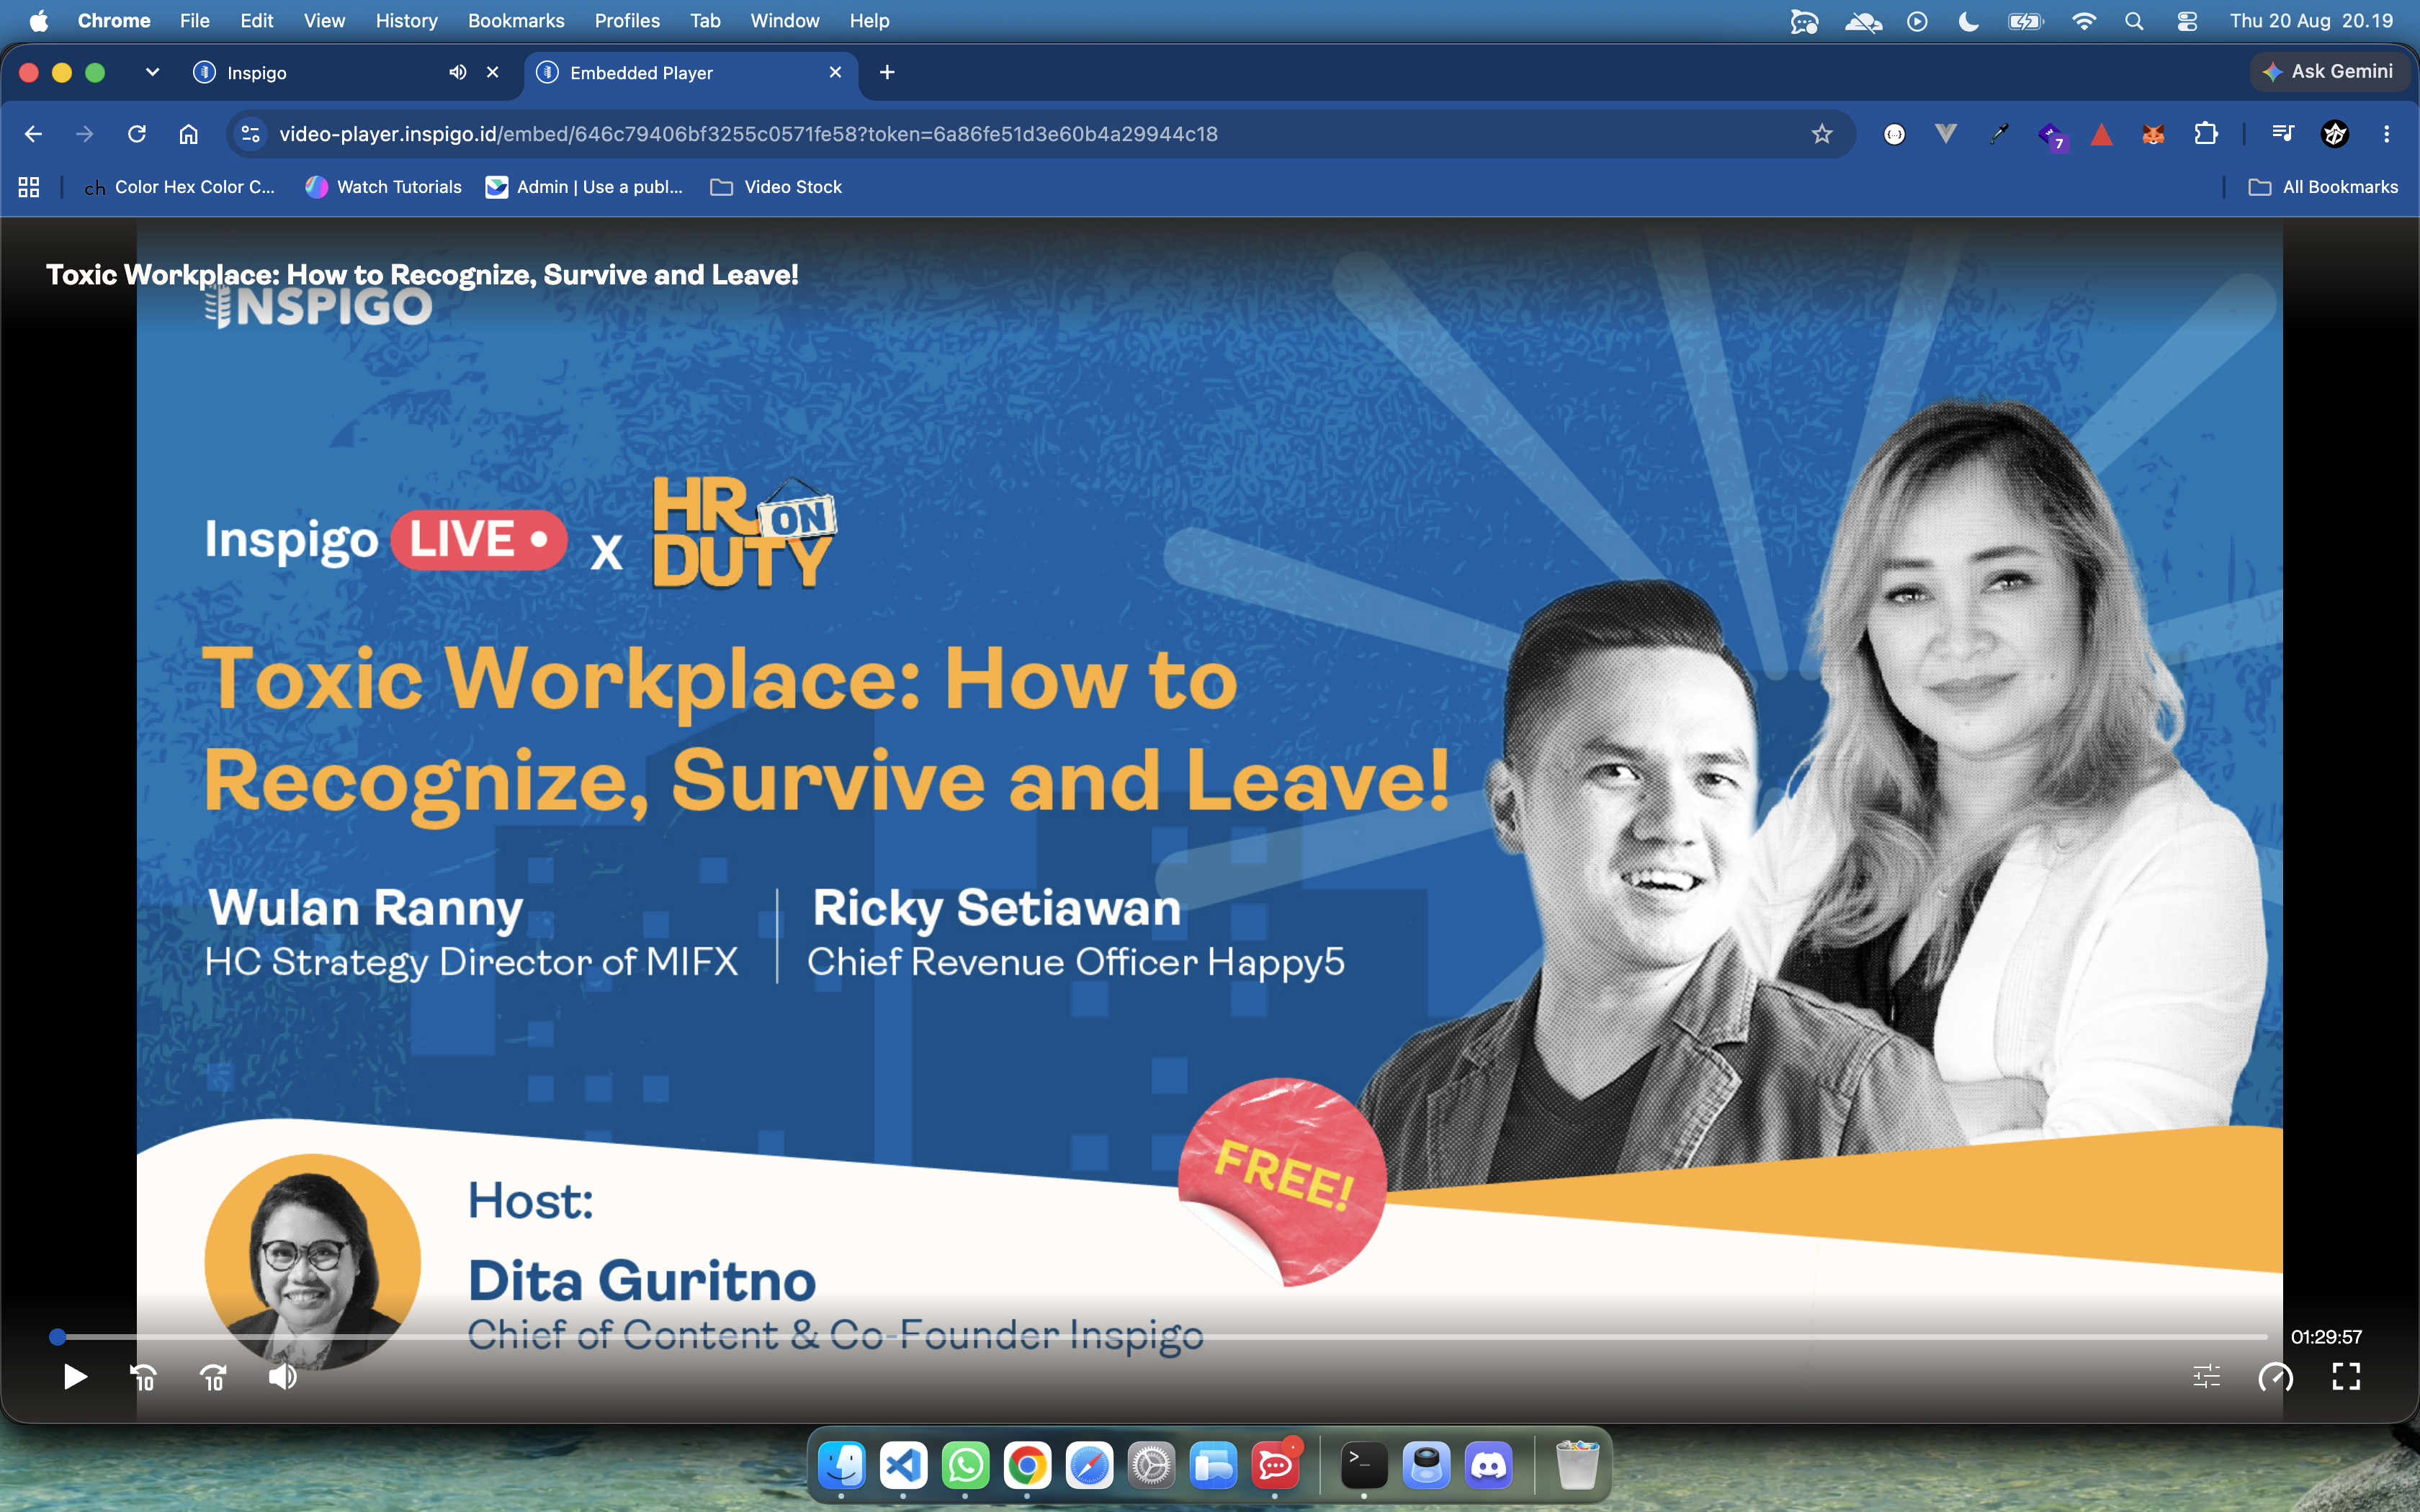View site information icon in address bar
The height and width of the screenshot is (1512, 2420).
[x=251, y=134]
